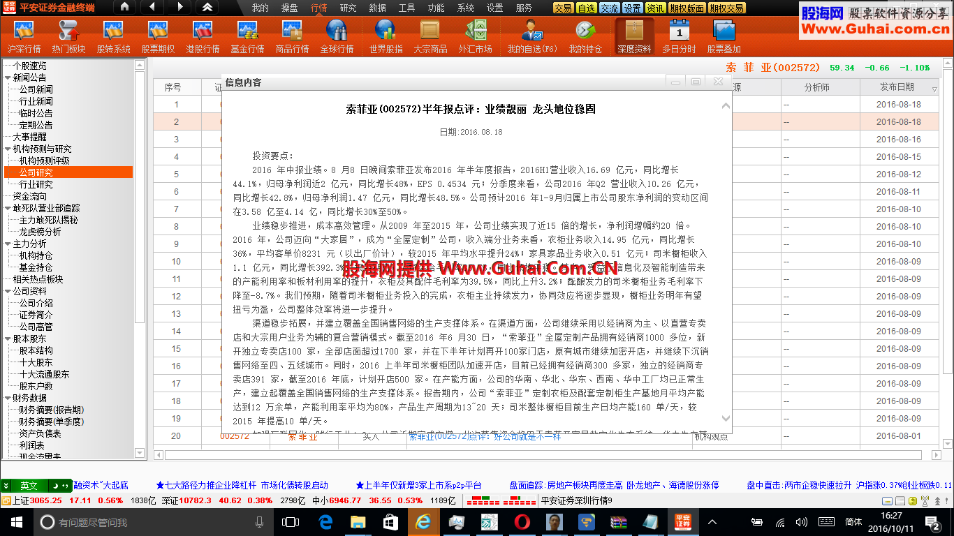
Task: Go back with the left arrow
Action: (152, 8)
